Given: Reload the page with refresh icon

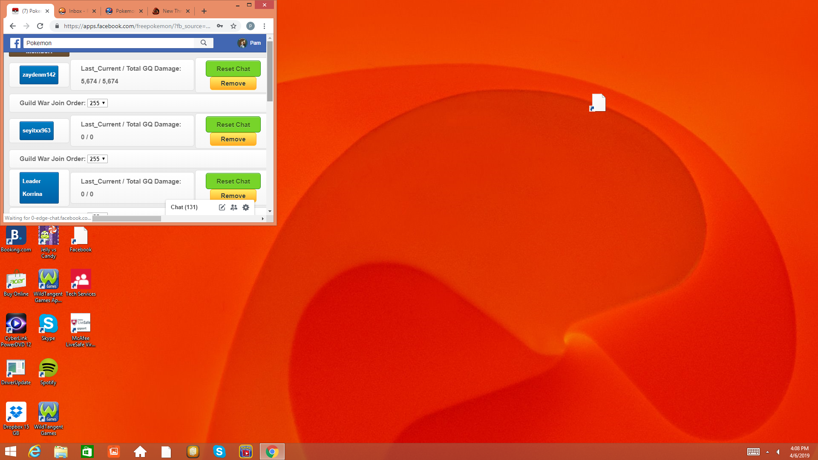Looking at the screenshot, I should coord(40,26).
